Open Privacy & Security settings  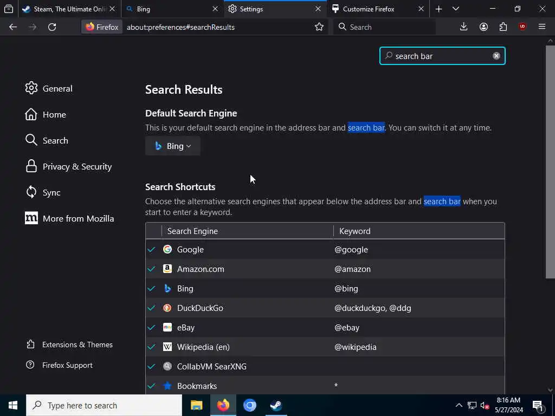click(69, 167)
